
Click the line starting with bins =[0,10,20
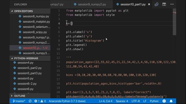(x=111, y=75)
